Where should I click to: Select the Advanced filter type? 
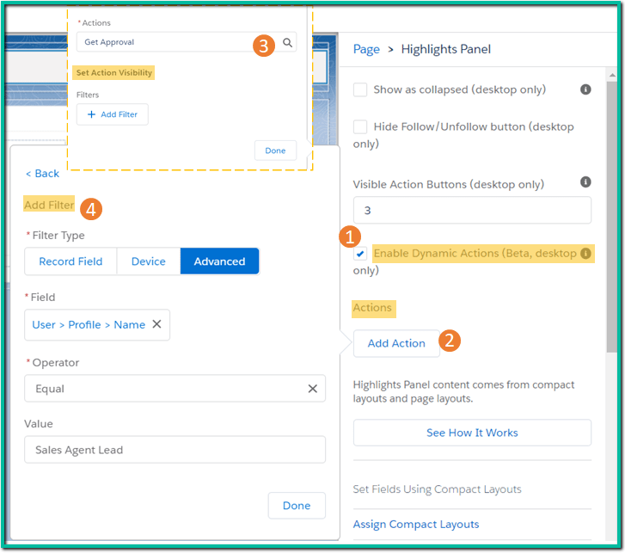(x=219, y=261)
